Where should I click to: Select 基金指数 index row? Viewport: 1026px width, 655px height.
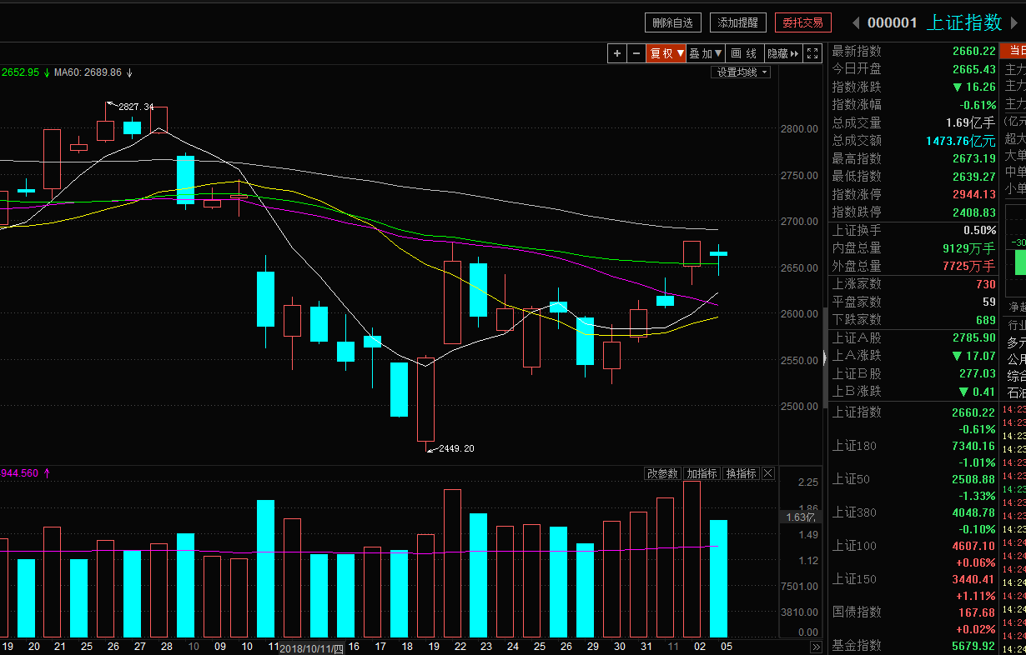[x=913, y=646]
